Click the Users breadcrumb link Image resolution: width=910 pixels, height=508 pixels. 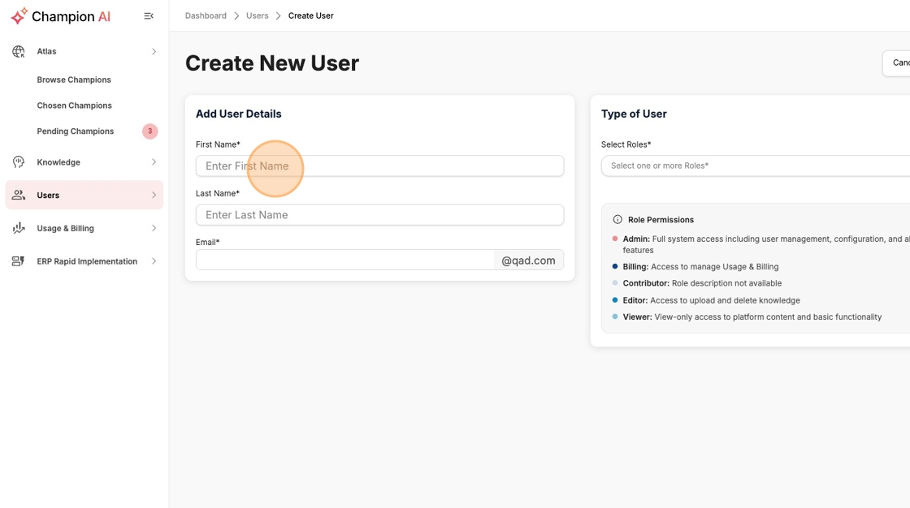tap(258, 15)
